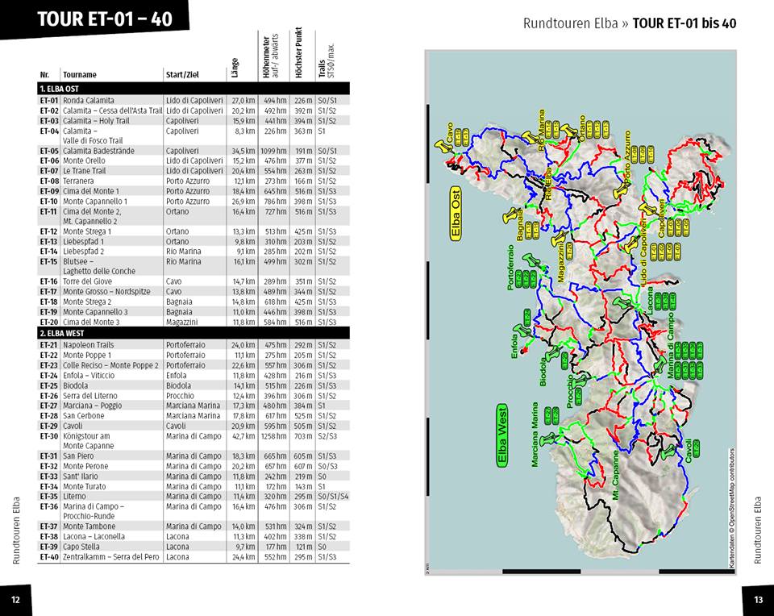Select the "Höchster Punkt" column header
Image resolution: width=774 pixels, height=616 pixels.
click(298, 52)
